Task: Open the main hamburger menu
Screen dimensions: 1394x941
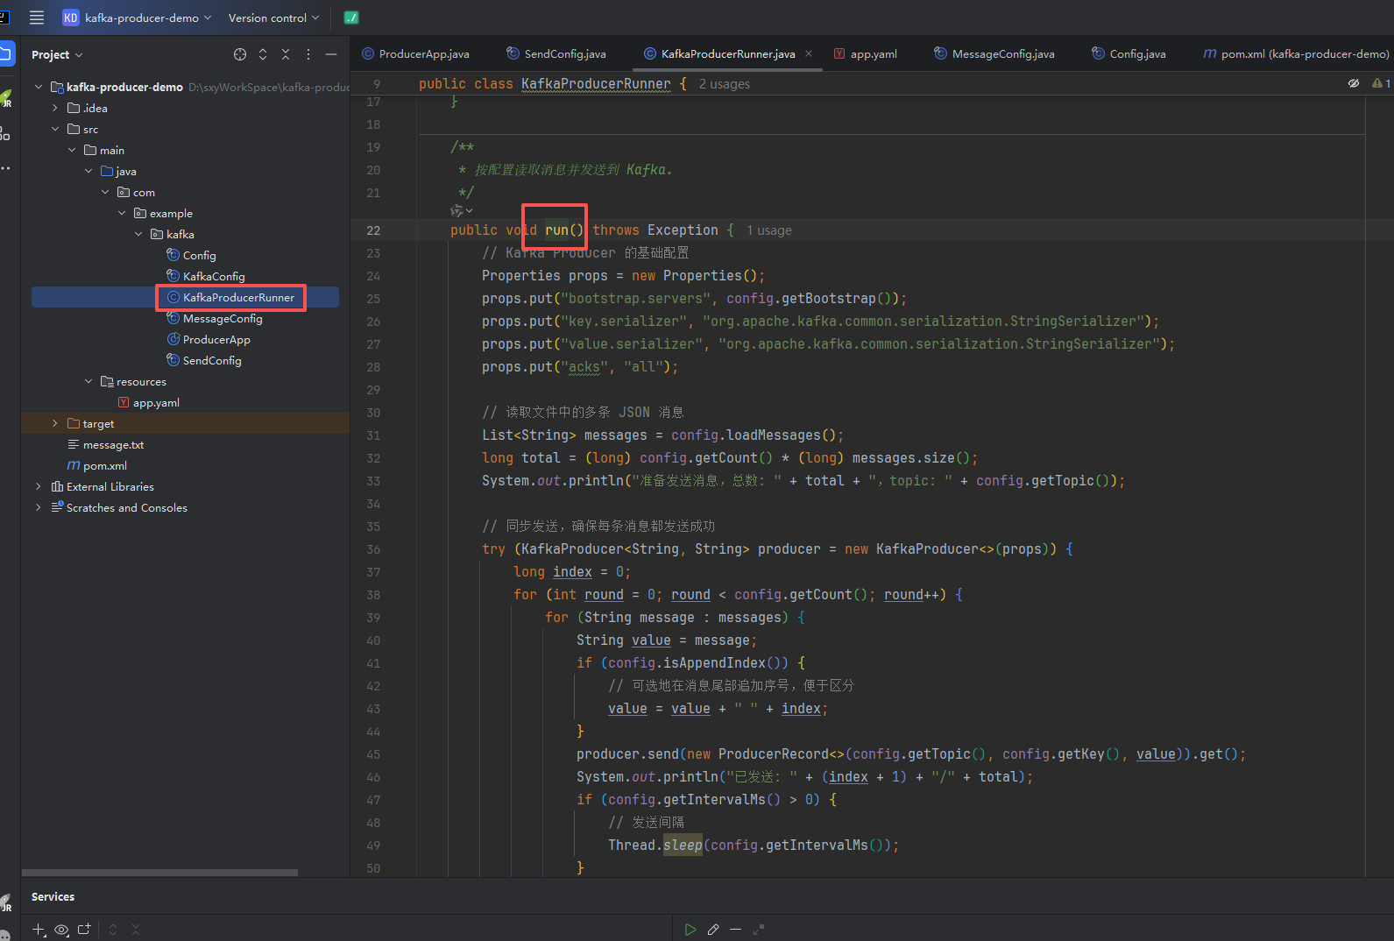Action: click(x=37, y=18)
